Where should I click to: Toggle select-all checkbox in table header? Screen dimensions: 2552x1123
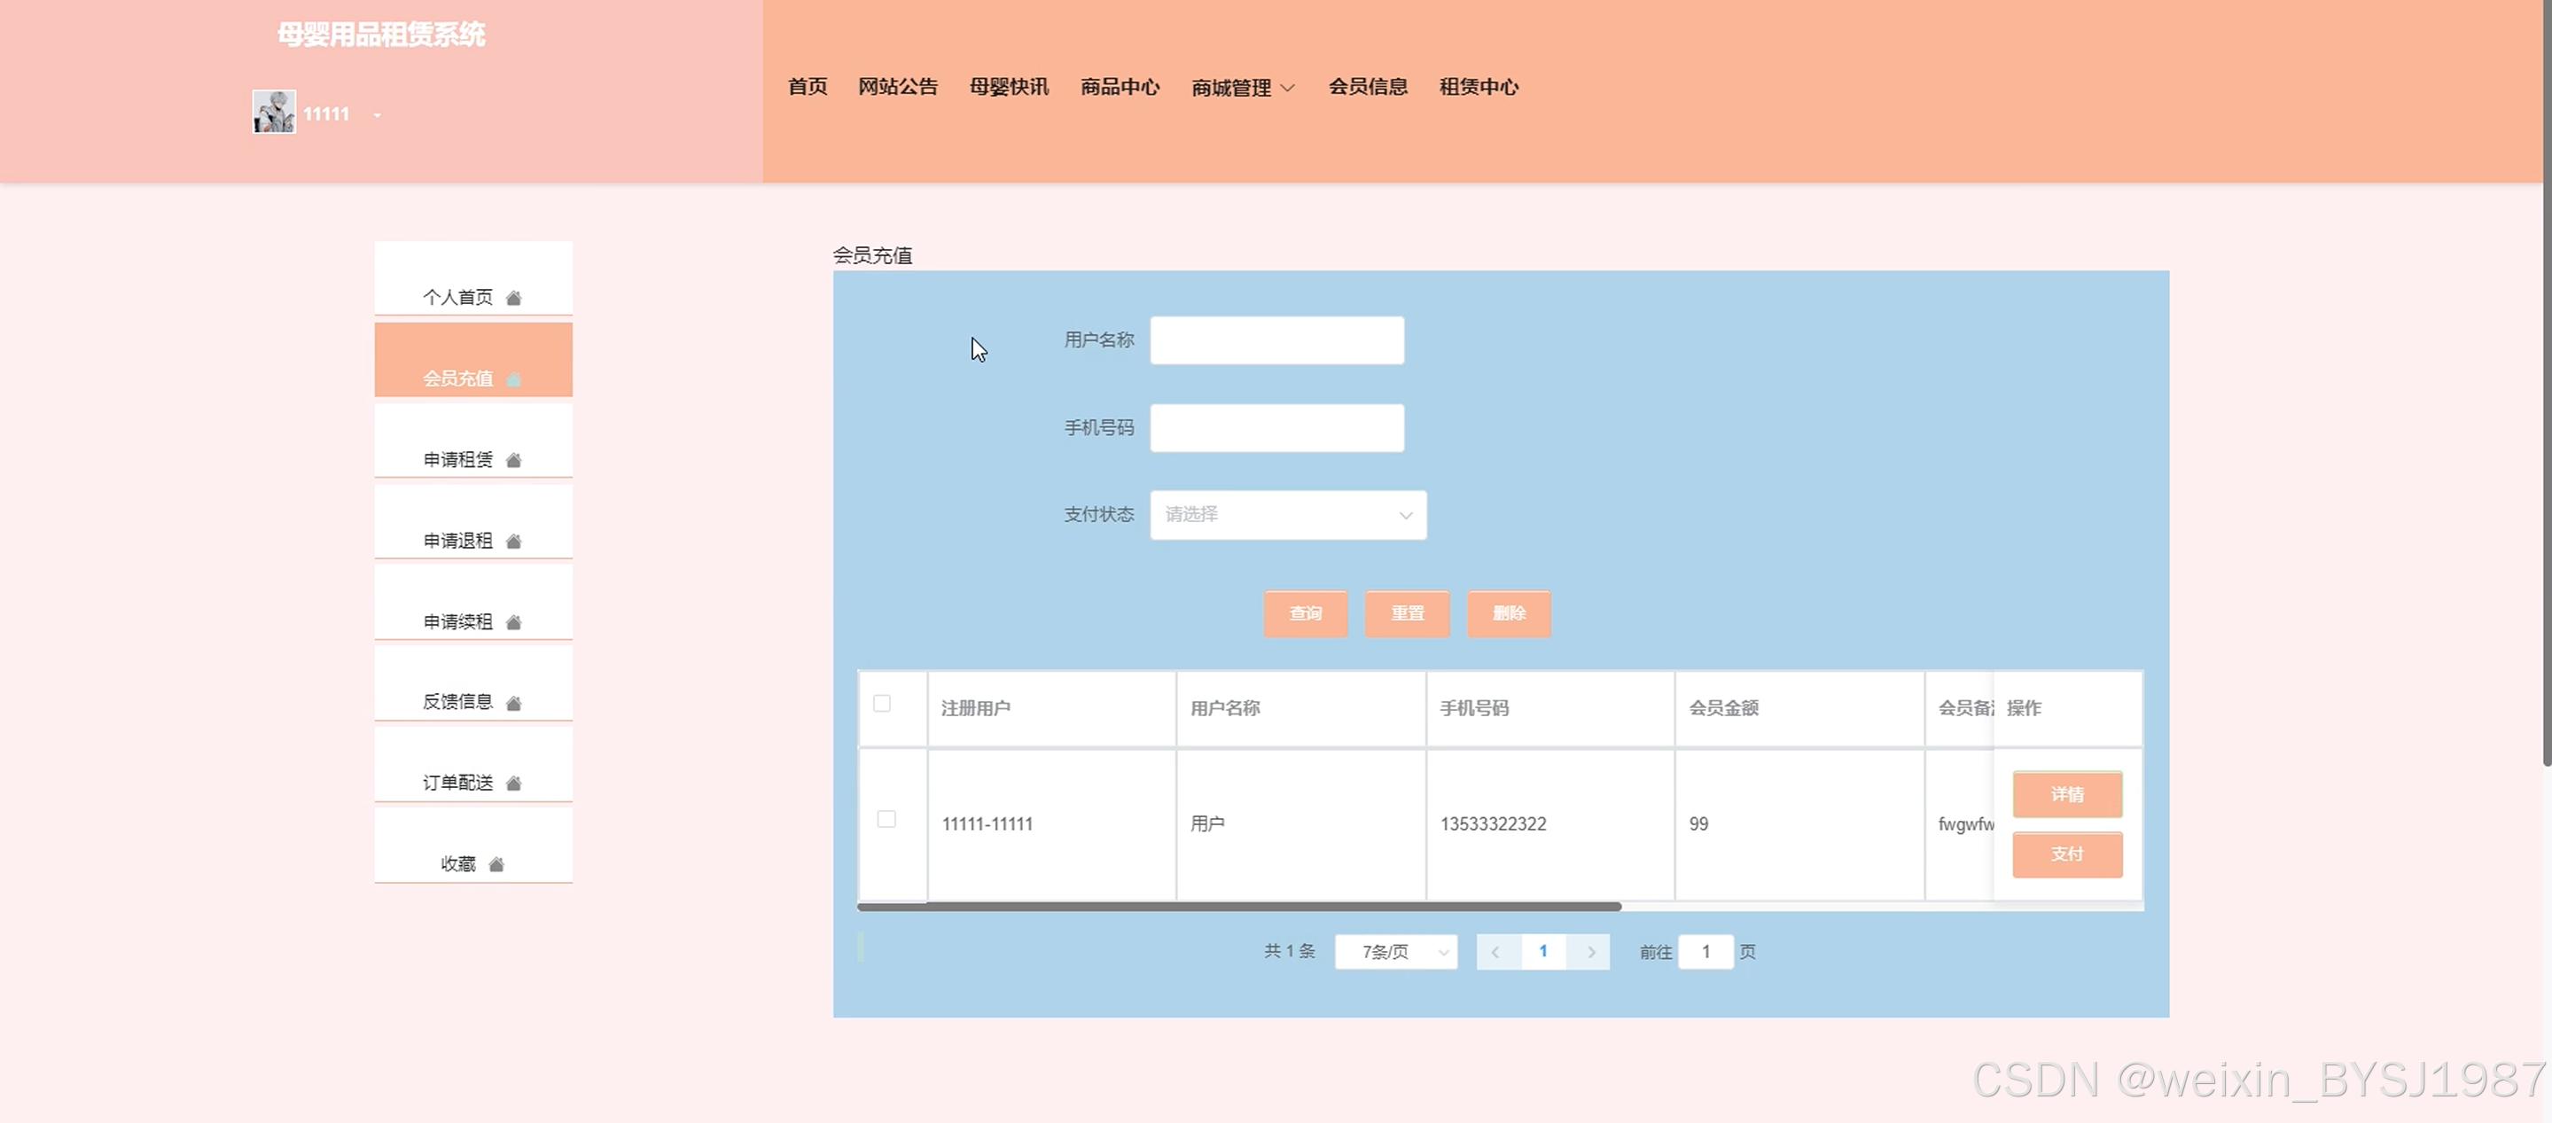point(882,704)
